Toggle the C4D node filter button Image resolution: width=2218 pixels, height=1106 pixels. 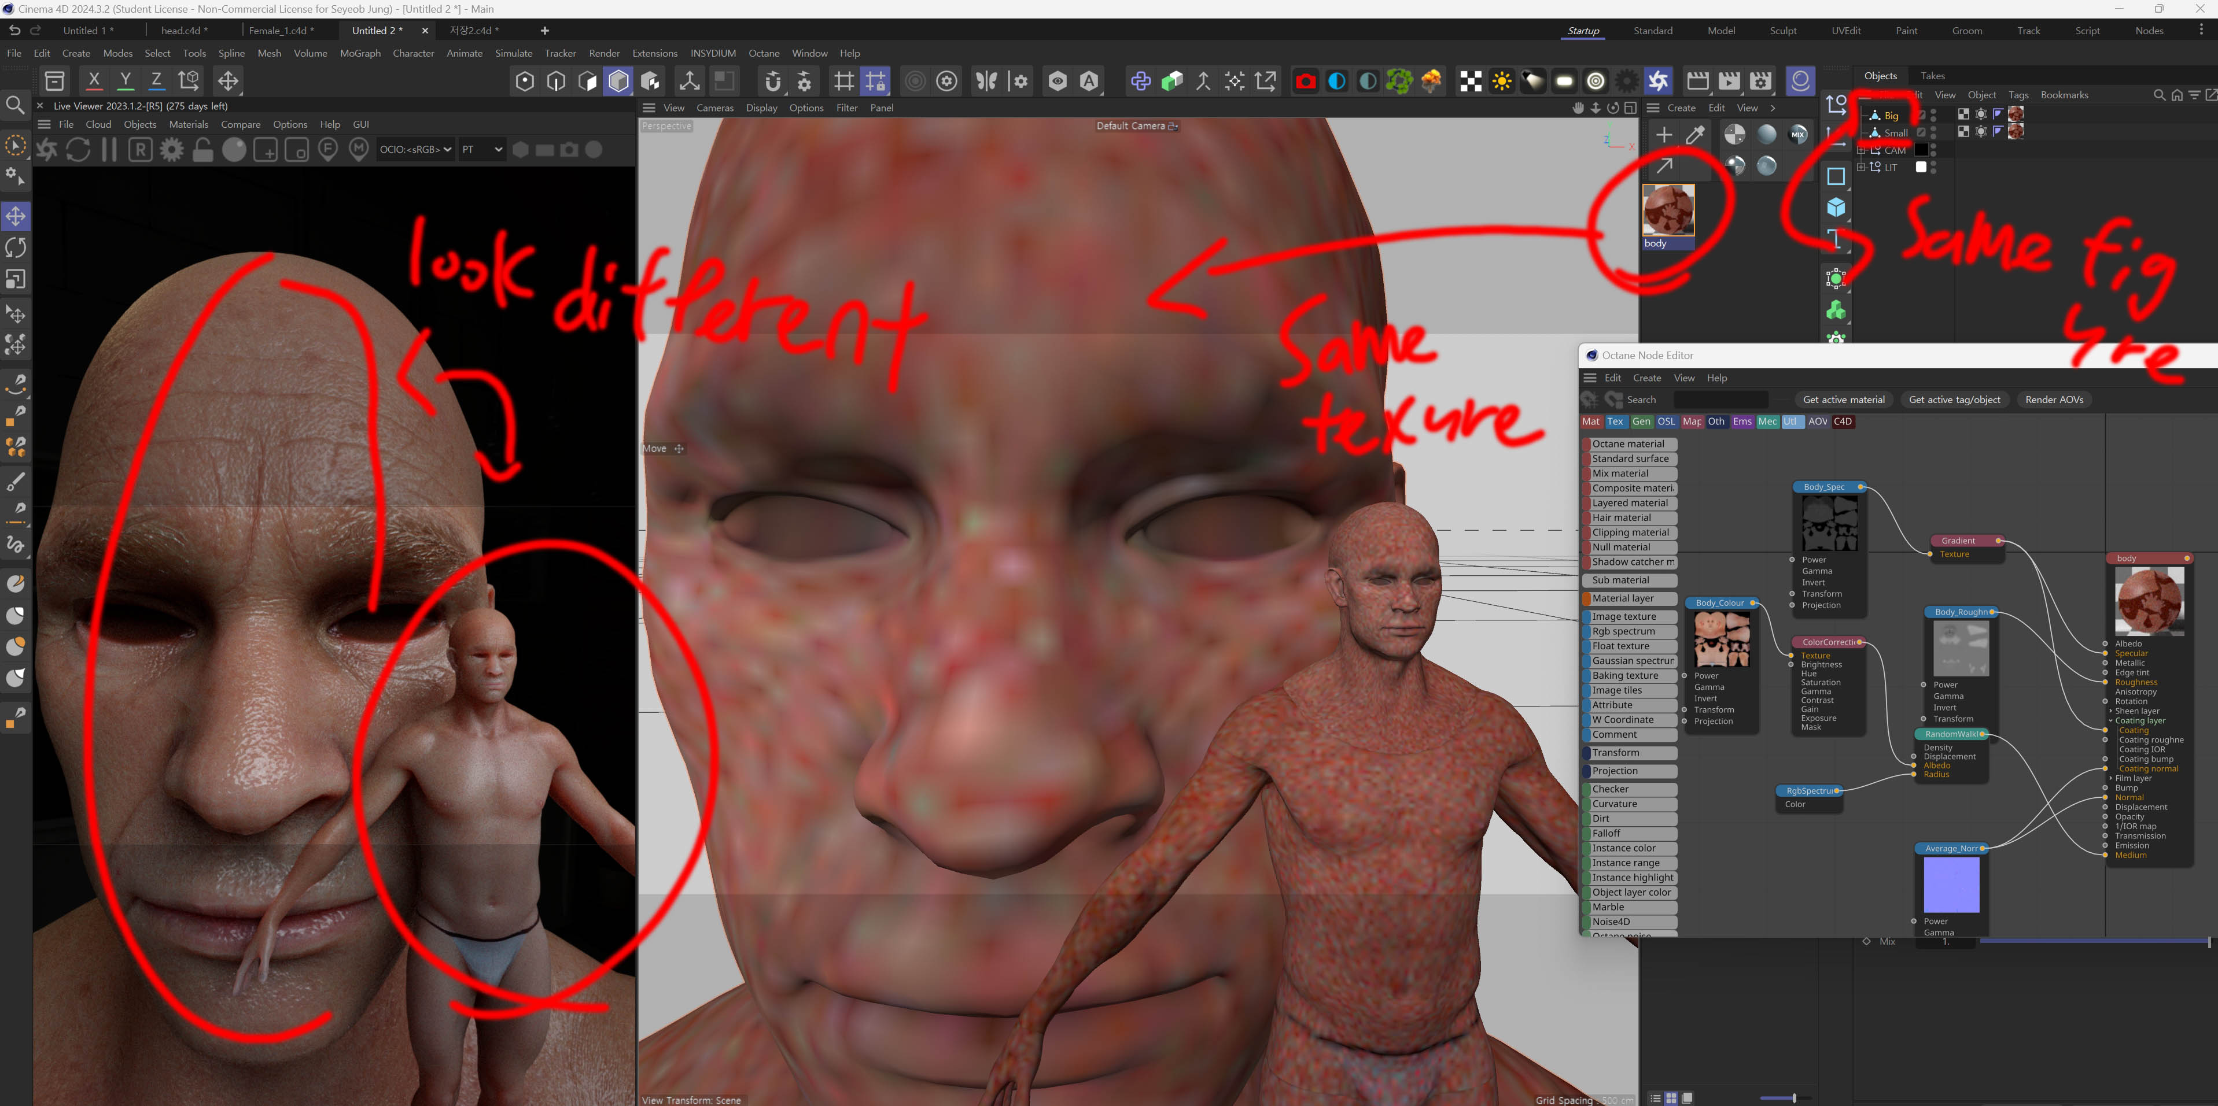point(1843,421)
